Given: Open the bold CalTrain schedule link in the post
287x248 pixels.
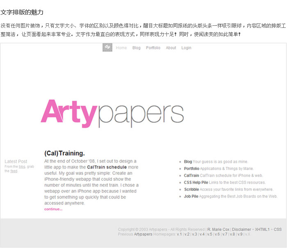Looking at the screenshot, I should 107,167.
